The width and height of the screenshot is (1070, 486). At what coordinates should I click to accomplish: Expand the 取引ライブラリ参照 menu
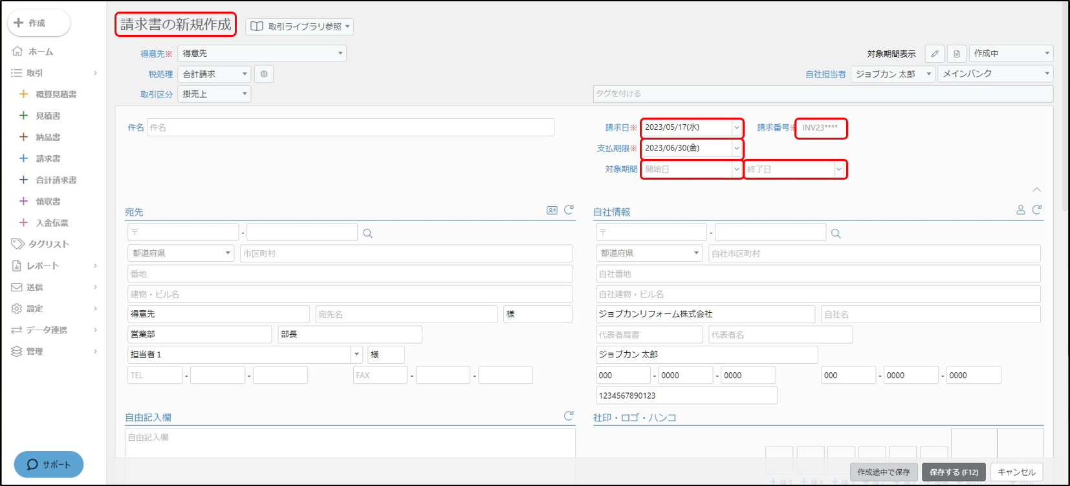[300, 26]
